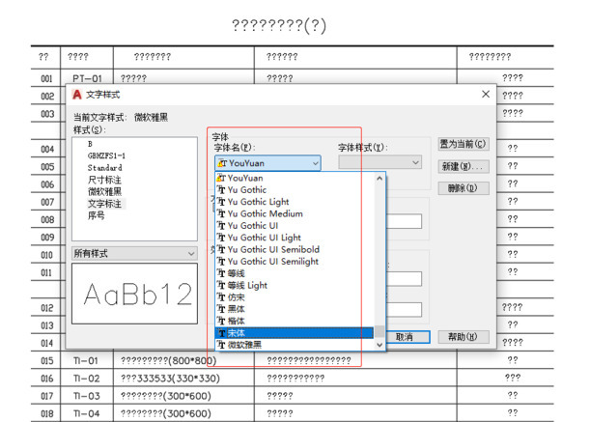This screenshot has width=591, height=422.
Task: Choose Yu Gothic UI Semilight font
Action: tap(295, 262)
